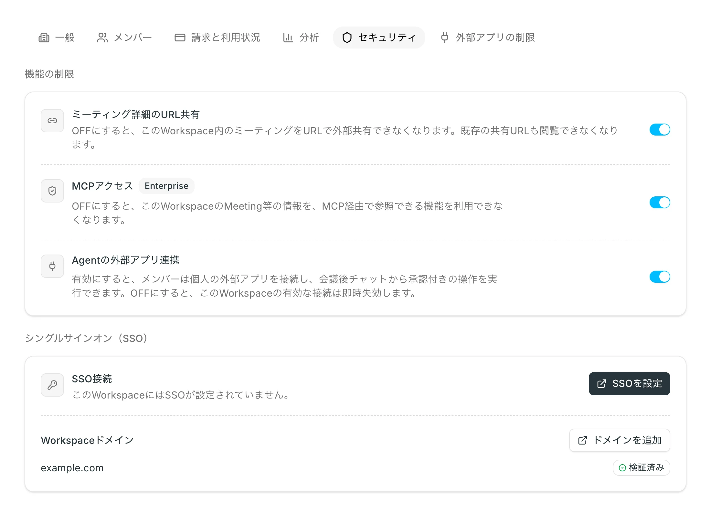
Task: Click the link icon beside URL共有
Action: pyautogui.click(x=52, y=121)
